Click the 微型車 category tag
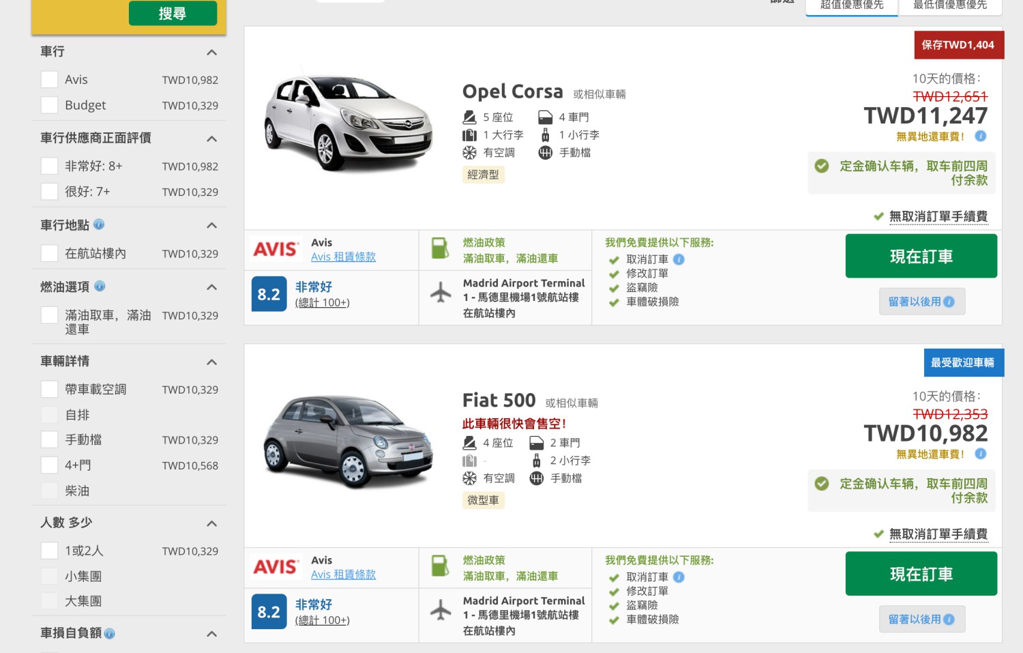Viewport: 1023px width, 653px height. (x=483, y=500)
